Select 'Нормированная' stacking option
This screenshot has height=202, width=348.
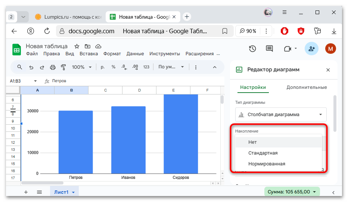[267, 164]
